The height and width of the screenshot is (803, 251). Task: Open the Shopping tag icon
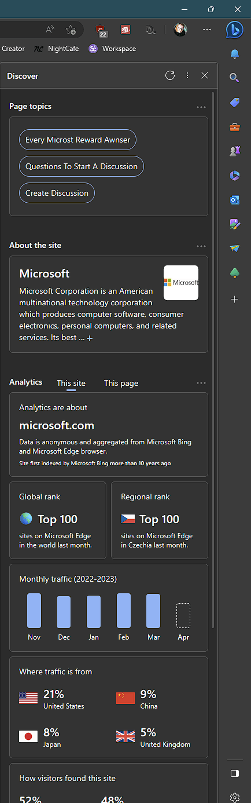pos(234,103)
